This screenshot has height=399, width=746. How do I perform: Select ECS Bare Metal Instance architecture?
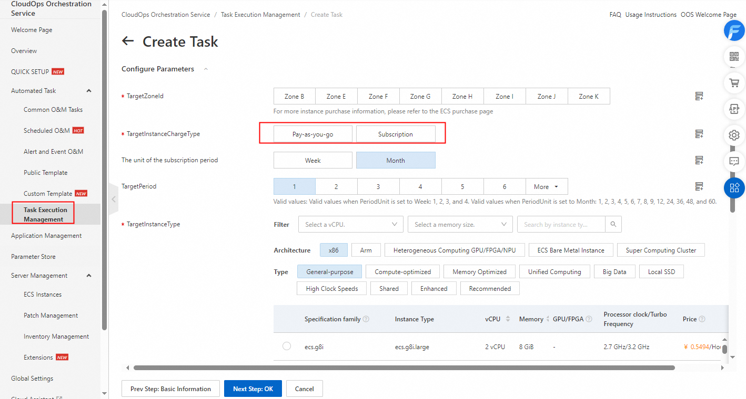pos(571,250)
